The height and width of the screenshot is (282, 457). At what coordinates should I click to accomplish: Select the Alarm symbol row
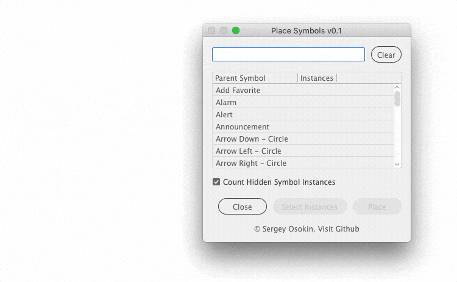303,103
